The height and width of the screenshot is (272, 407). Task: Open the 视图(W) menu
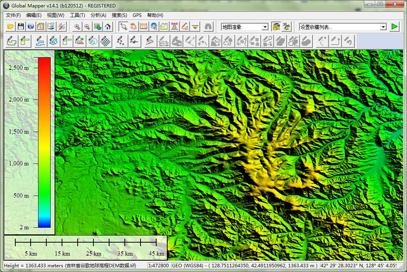pos(56,15)
